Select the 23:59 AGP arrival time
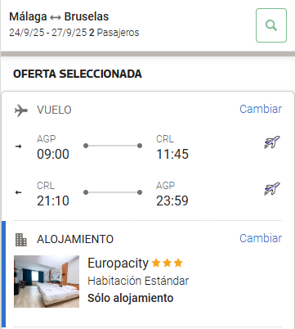Screen dimensions: 295x329 point(172,201)
